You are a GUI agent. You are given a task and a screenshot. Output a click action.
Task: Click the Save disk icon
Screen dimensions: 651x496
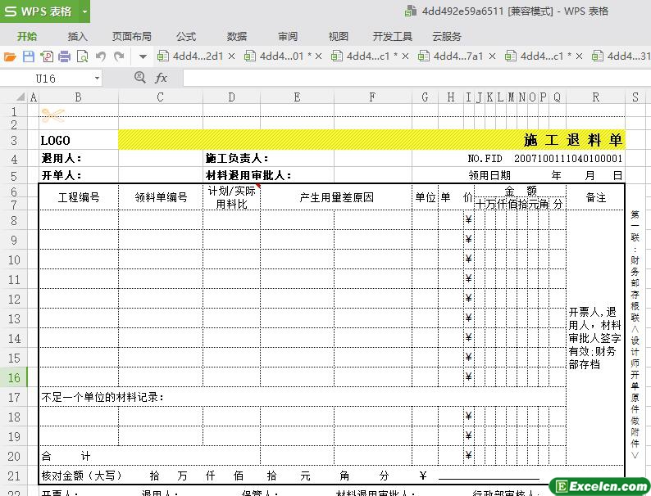pyautogui.click(x=28, y=56)
